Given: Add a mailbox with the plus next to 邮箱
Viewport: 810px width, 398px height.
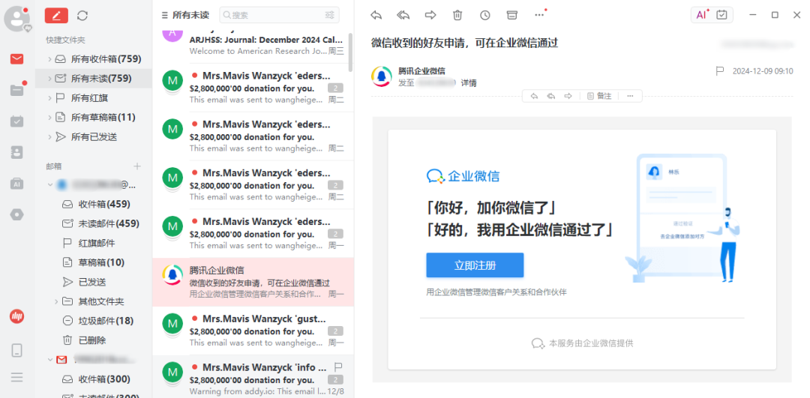Looking at the screenshot, I should tap(137, 166).
